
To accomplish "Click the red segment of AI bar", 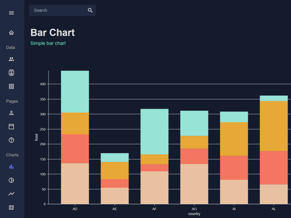I will [234, 168].
